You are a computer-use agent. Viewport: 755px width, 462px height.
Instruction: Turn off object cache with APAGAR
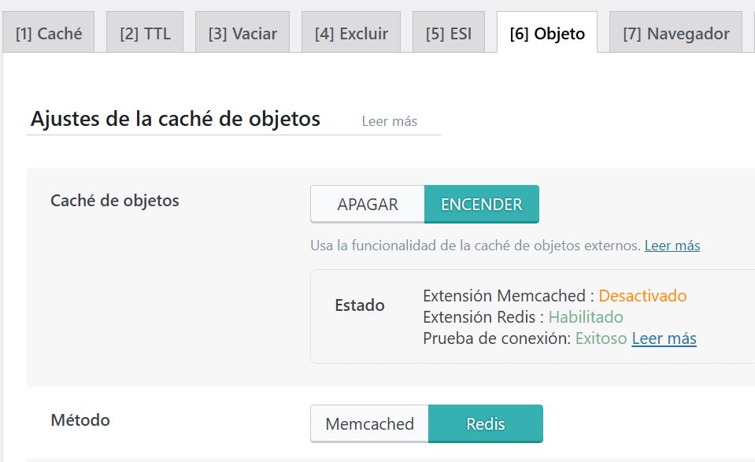(368, 205)
